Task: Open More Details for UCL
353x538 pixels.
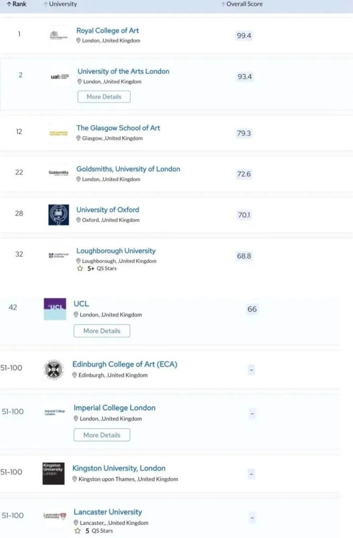Action: 102,331
